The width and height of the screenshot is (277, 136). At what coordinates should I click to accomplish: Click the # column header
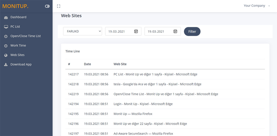point(69,64)
